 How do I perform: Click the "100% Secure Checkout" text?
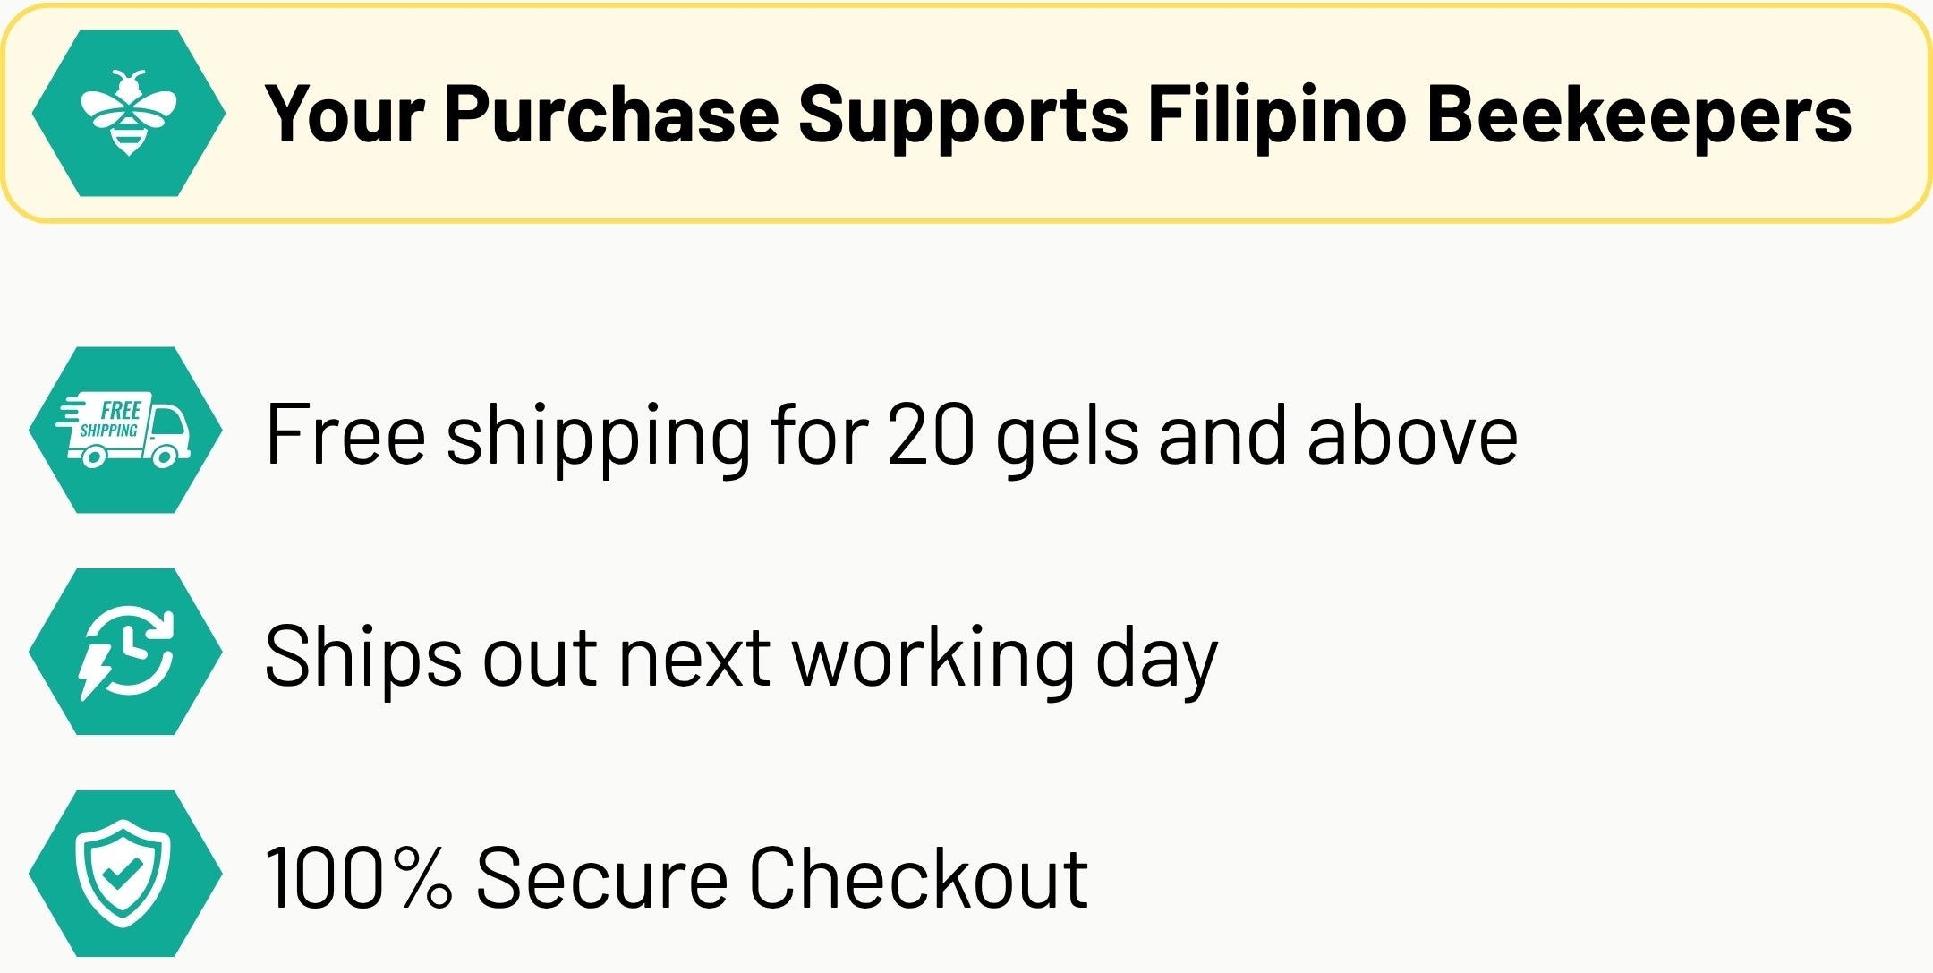click(x=677, y=878)
